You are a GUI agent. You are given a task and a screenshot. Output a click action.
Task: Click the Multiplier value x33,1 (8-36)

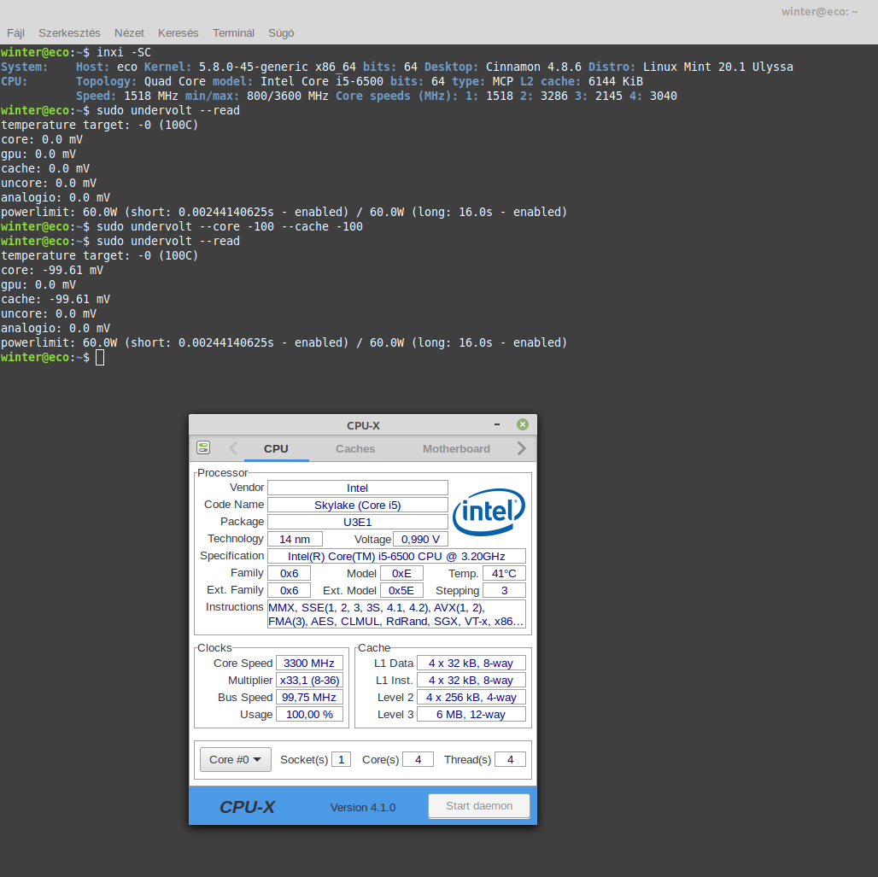309,680
